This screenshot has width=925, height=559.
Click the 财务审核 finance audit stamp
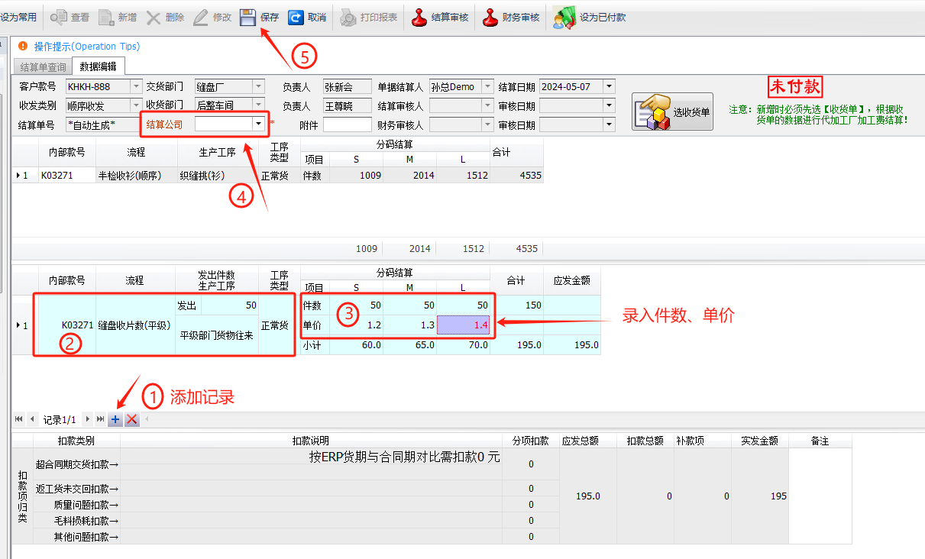pyautogui.click(x=511, y=17)
